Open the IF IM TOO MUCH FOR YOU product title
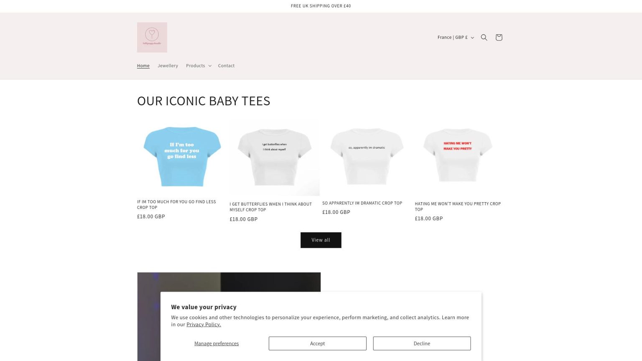This screenshot has height=361, width=642. pos(176,205)
